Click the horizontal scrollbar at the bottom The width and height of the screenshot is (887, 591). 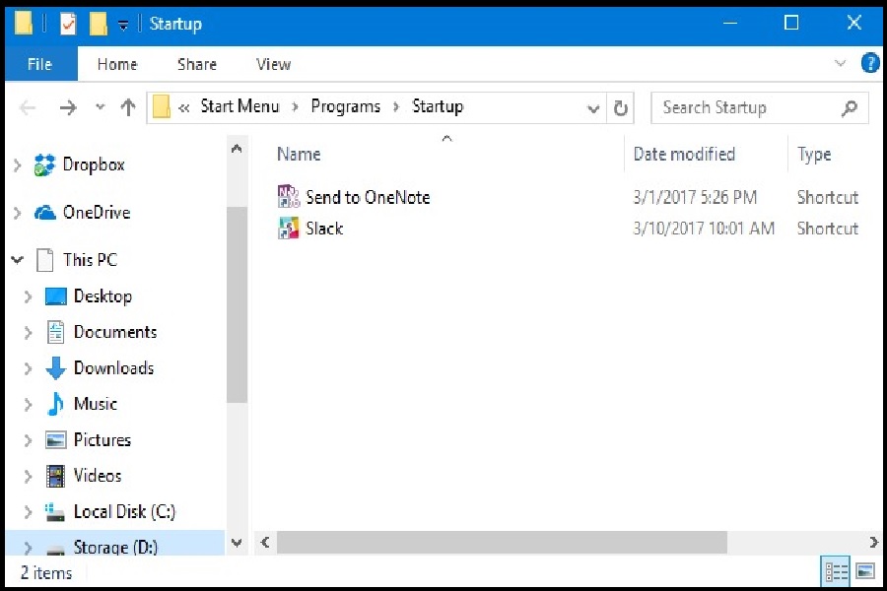503,542
